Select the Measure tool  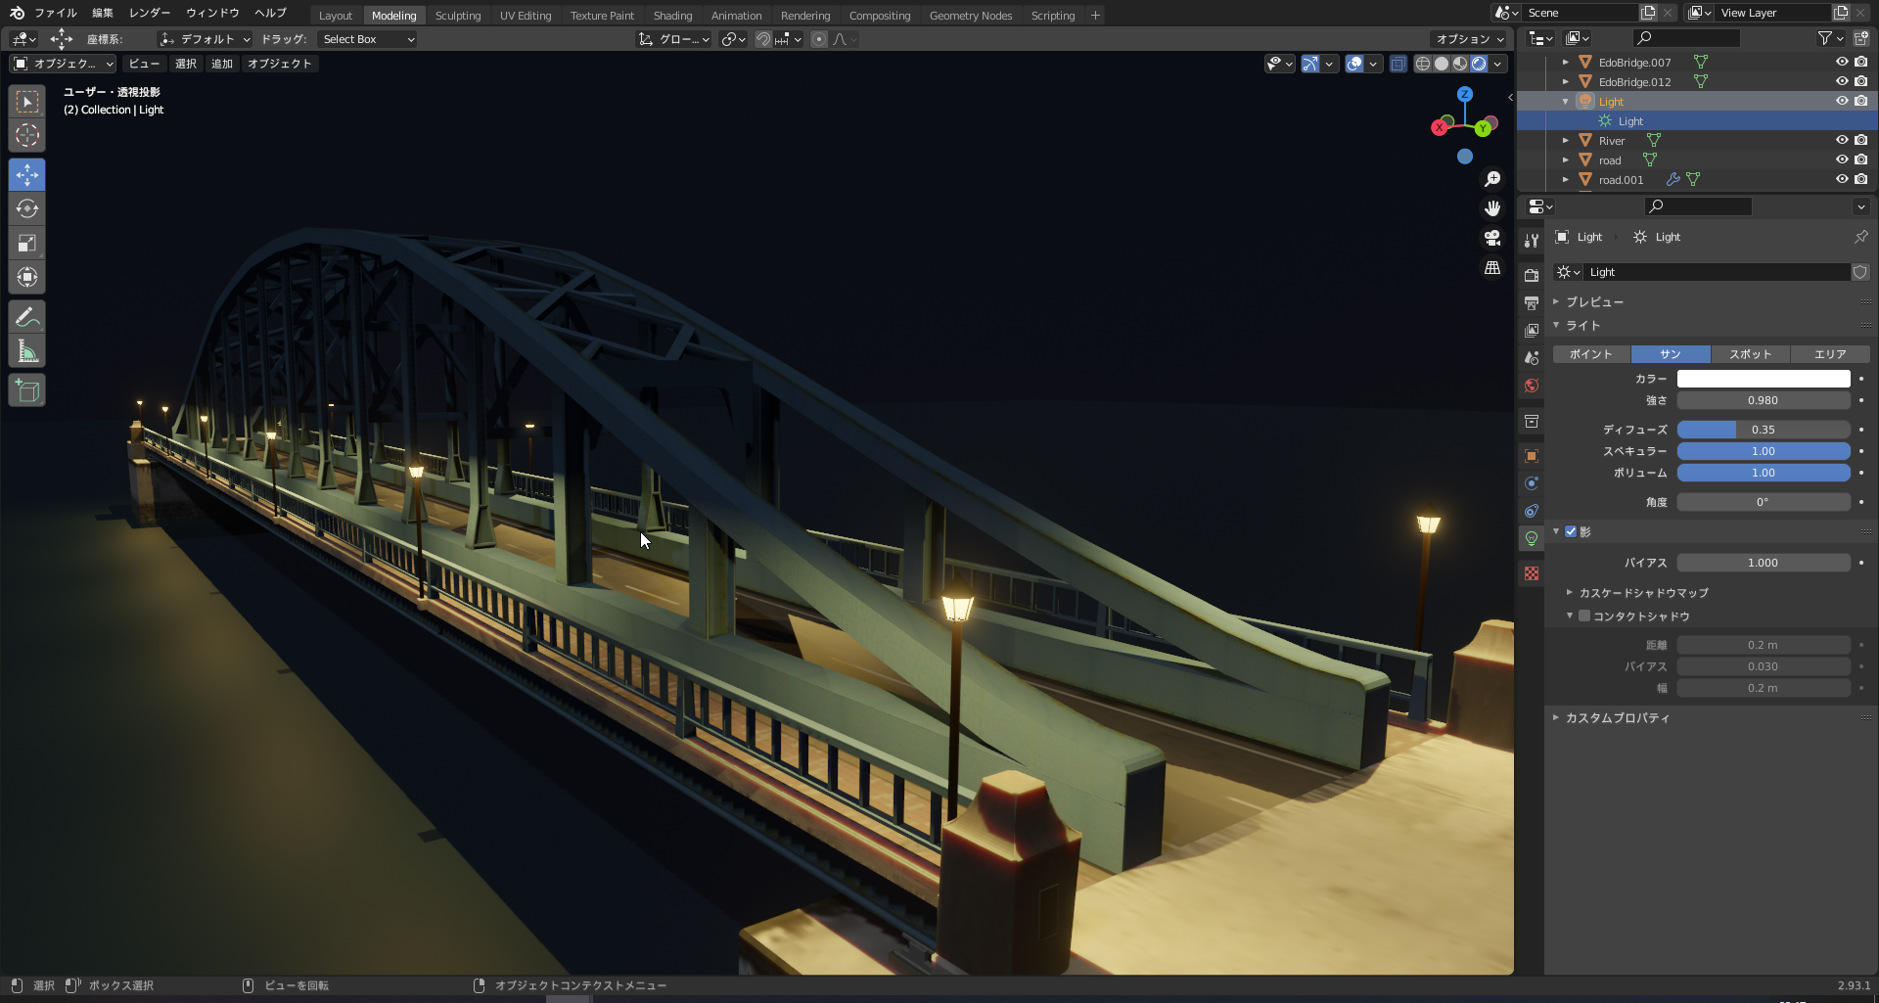[27, 351]
